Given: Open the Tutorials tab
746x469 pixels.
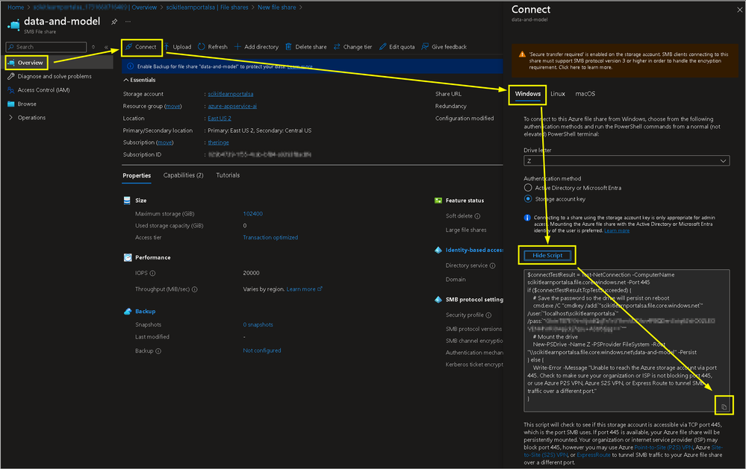Looking at the screenshot, I should [228, 175].
